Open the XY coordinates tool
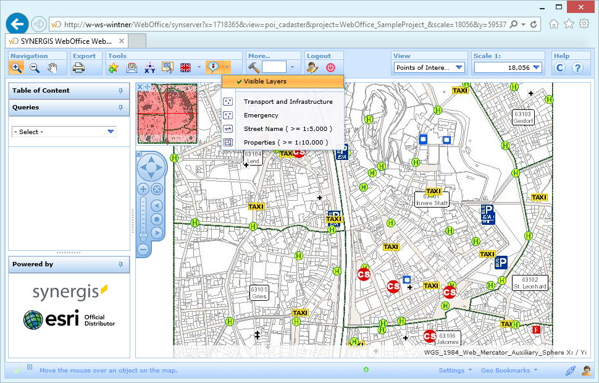This screenshot has width=599, height=383. 149,68
